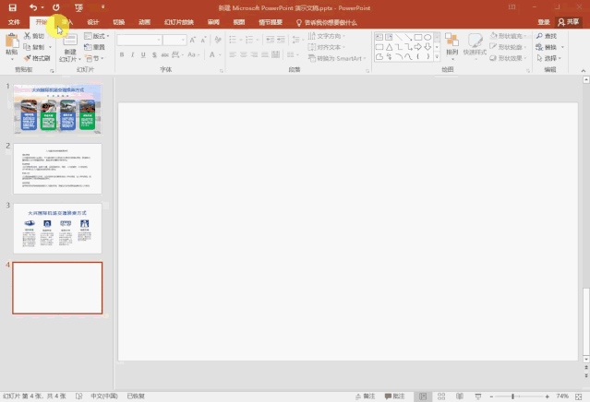Screen dimensions: 590x402
Task: Insert a rectangle from the shapes gallery
Action: tap(417, 37)
